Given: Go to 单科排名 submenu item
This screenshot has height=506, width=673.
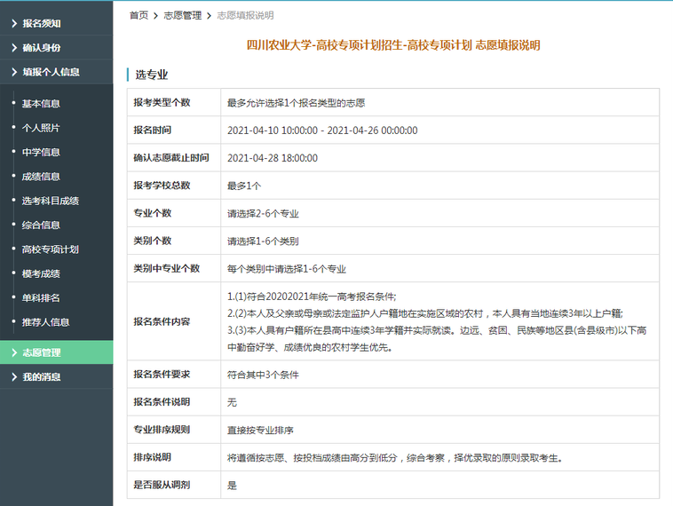Looking at the screenshot, I should (41, 298).
